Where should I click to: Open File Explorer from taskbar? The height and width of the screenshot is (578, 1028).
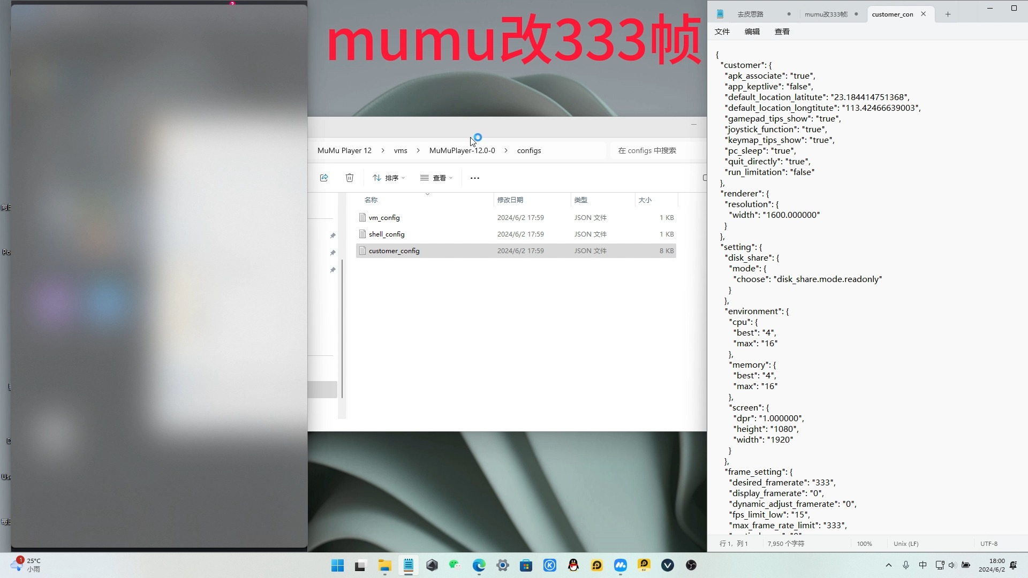[384, 566]
